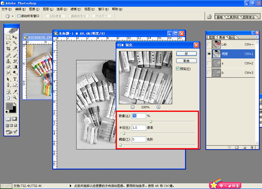Viewport: 262px width, 189px height.
Task: Show the b channel visibility
Action: coord(209,73)
